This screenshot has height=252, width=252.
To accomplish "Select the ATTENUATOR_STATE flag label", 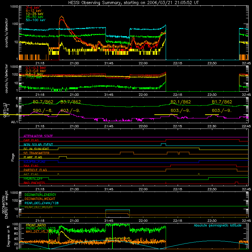I will pyautogui.click(x=38, y=136).
